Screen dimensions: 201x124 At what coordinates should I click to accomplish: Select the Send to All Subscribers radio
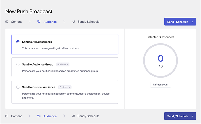tap(18, 42)
